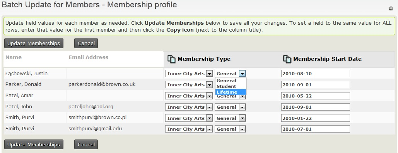Open General type dropdown for John Patel
The image size is (398, 153).
pos(230,107)
